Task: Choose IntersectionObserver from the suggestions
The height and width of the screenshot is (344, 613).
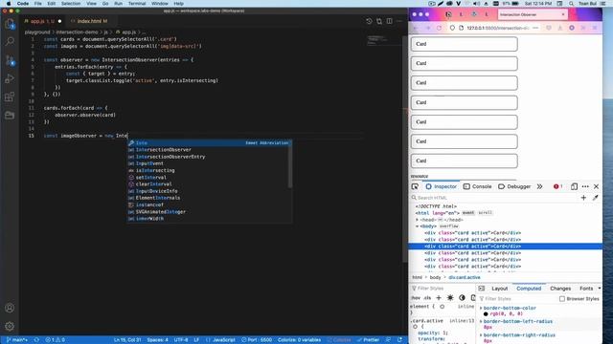Action: point(209,150)
